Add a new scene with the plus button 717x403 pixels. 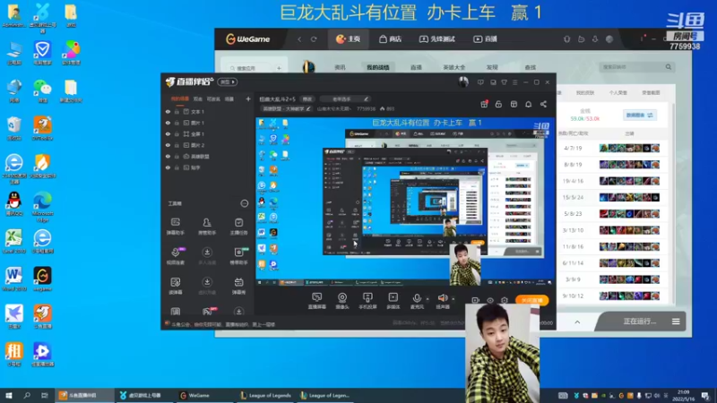tap(248, 99)
